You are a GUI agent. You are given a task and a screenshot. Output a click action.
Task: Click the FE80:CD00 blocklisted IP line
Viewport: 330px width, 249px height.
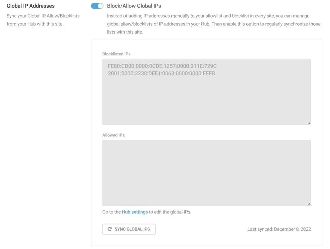[x=162, y=66]
